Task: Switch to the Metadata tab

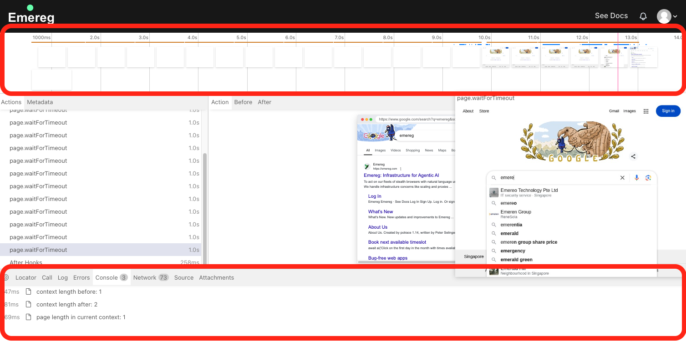Action: click(40, 102)
